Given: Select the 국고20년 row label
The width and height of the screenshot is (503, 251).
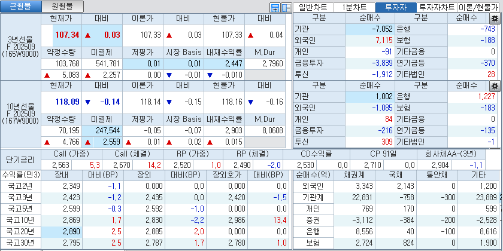Looking at the screenshot, I should (x=21, y=231).
